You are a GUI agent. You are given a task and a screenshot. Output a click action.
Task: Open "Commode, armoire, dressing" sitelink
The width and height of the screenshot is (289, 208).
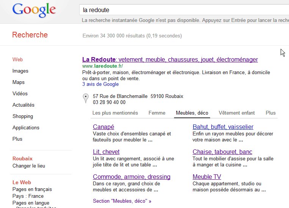pyautogui.click(x=132, y=177)
